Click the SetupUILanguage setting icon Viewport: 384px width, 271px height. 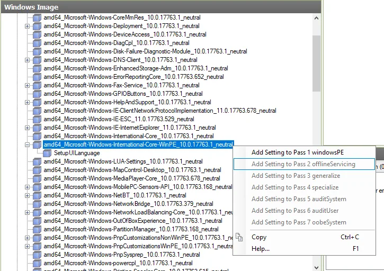(x=47, y=153)
